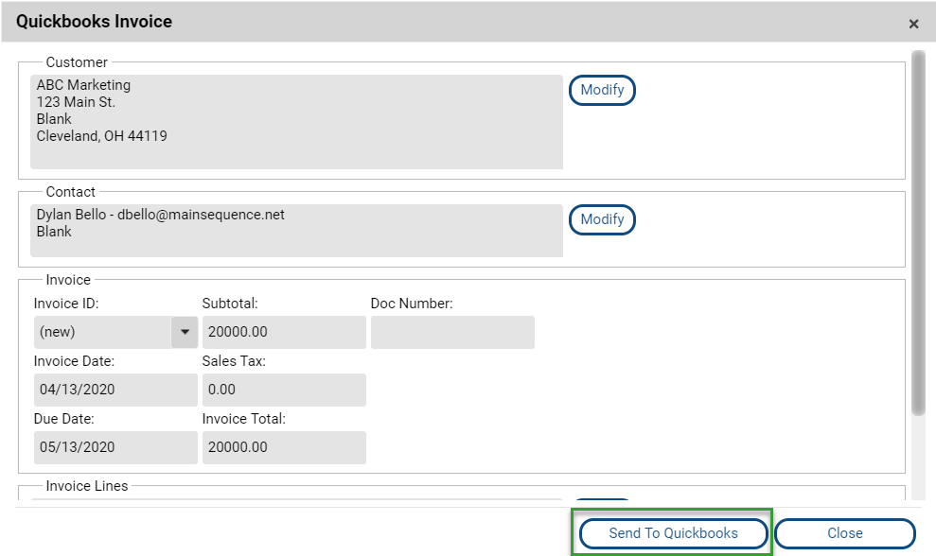Click the vertical scrollbar of the dialog
Image resolution: width=936 pixels, height=556 pixels.
coord(918,233)
